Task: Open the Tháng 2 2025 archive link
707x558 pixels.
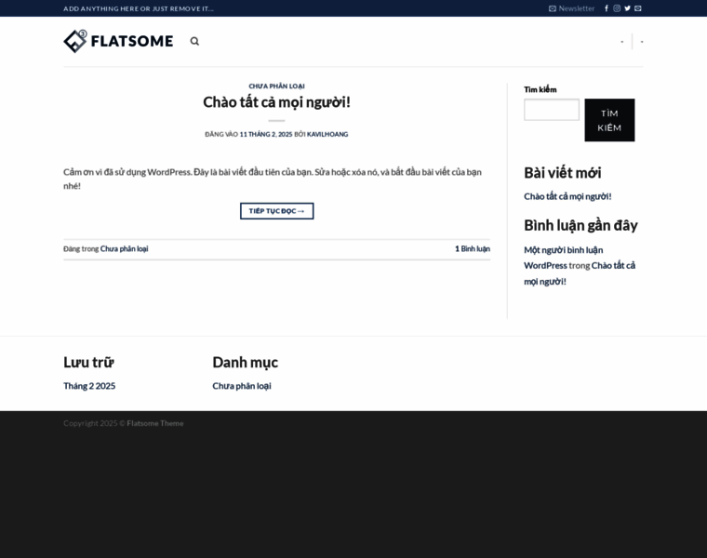Action: (x=89, y=385)
